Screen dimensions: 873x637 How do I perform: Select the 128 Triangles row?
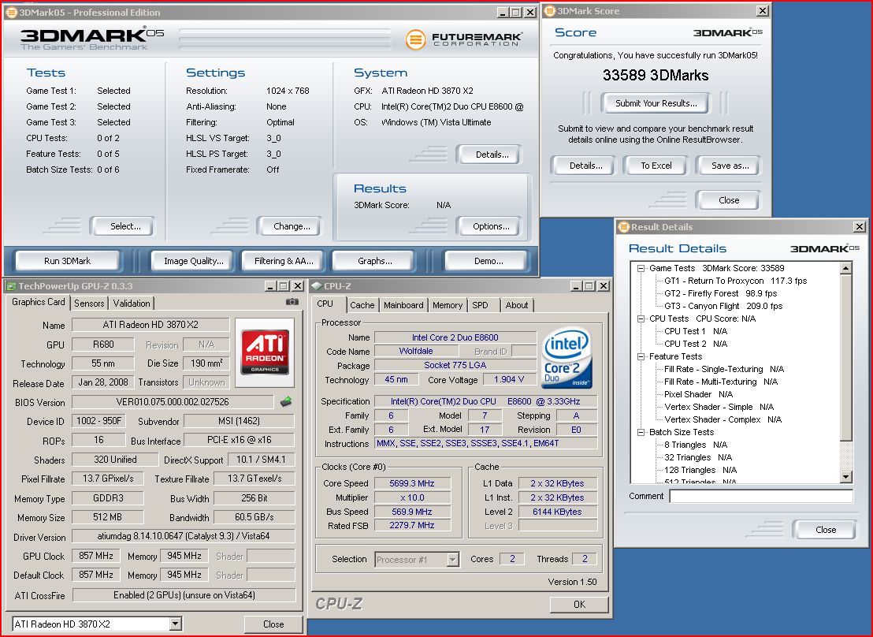point(700,471)
